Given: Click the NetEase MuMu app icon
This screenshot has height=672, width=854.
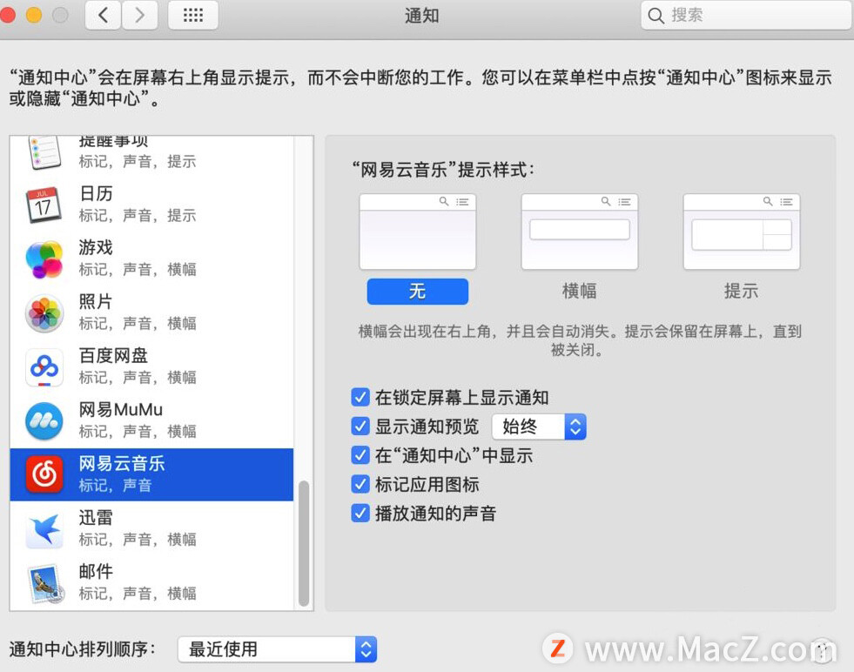Looking at the screenshot, I should pyautogui.click(x=44, y=421).
